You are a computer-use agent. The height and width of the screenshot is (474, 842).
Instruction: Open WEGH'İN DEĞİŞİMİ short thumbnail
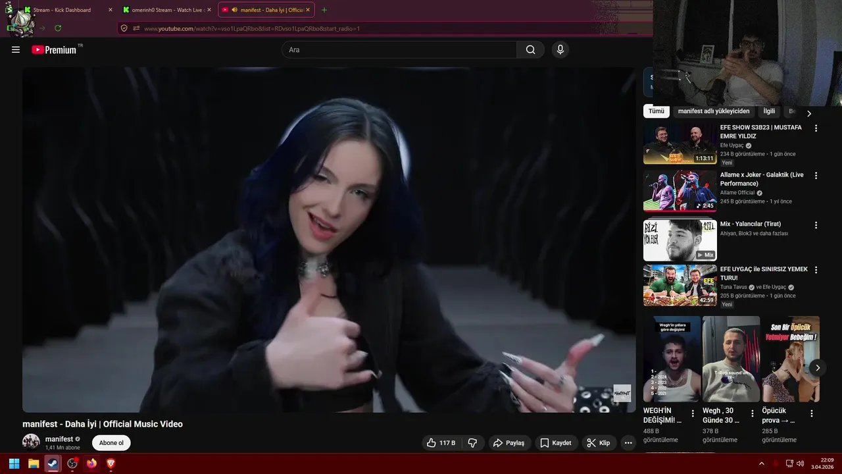672,359
